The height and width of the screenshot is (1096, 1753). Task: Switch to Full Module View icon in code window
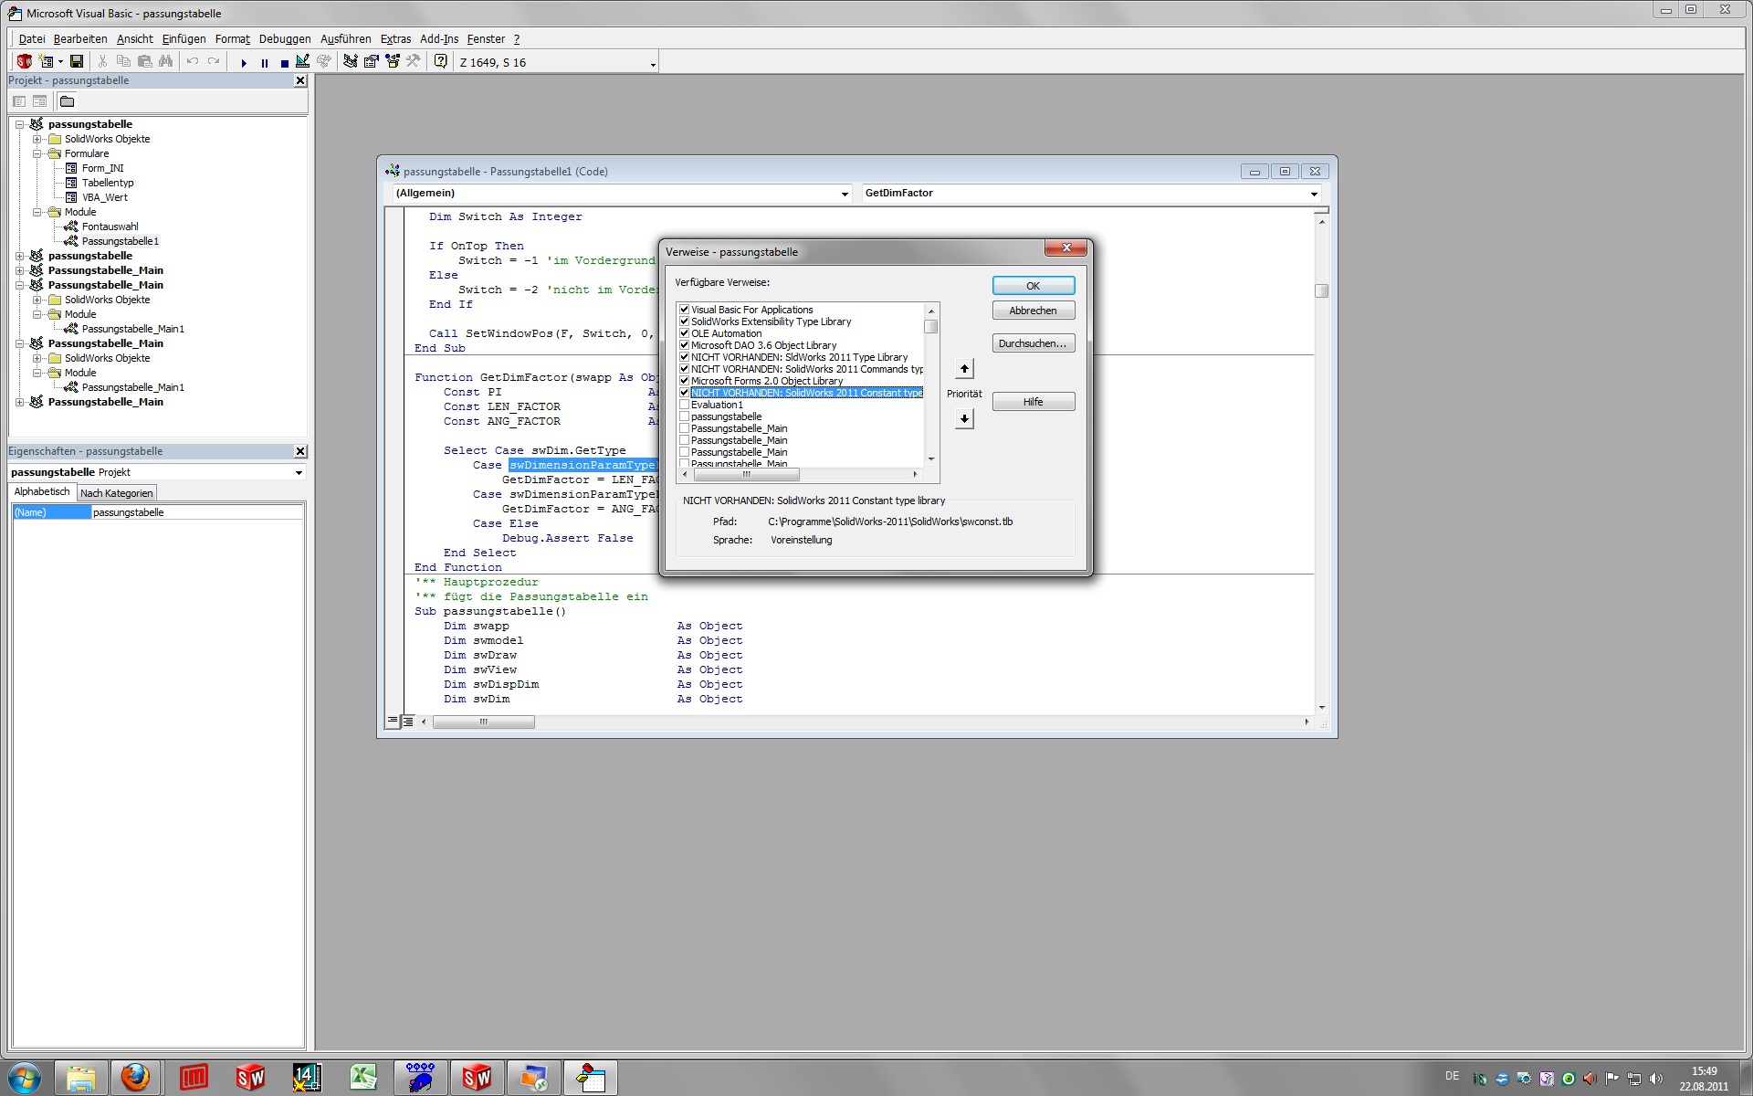point(408,722)
